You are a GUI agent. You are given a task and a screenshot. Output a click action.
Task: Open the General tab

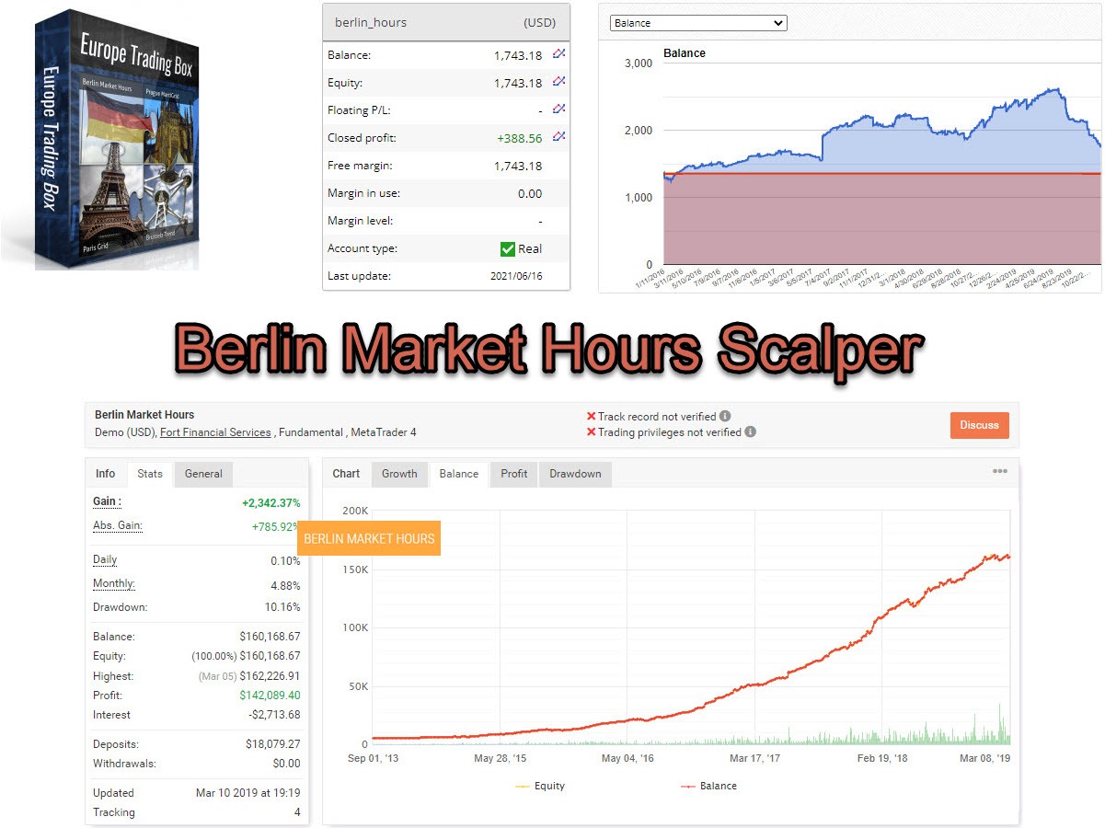(x=203, y=474)
